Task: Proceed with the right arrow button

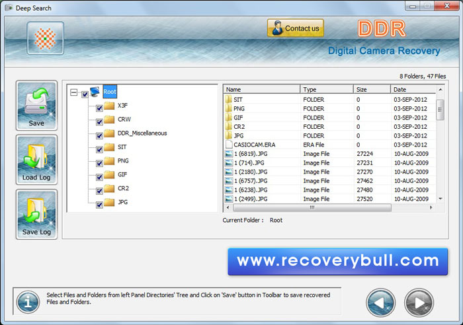Action: click(x=419, y=303)
